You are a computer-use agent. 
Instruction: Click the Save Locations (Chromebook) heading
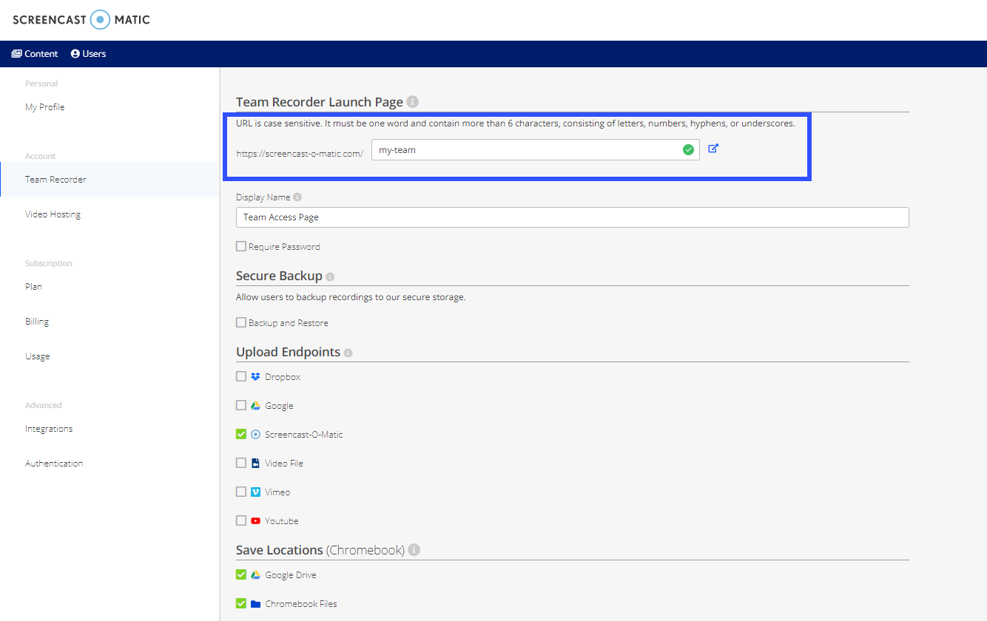click(x=320, y=550)
